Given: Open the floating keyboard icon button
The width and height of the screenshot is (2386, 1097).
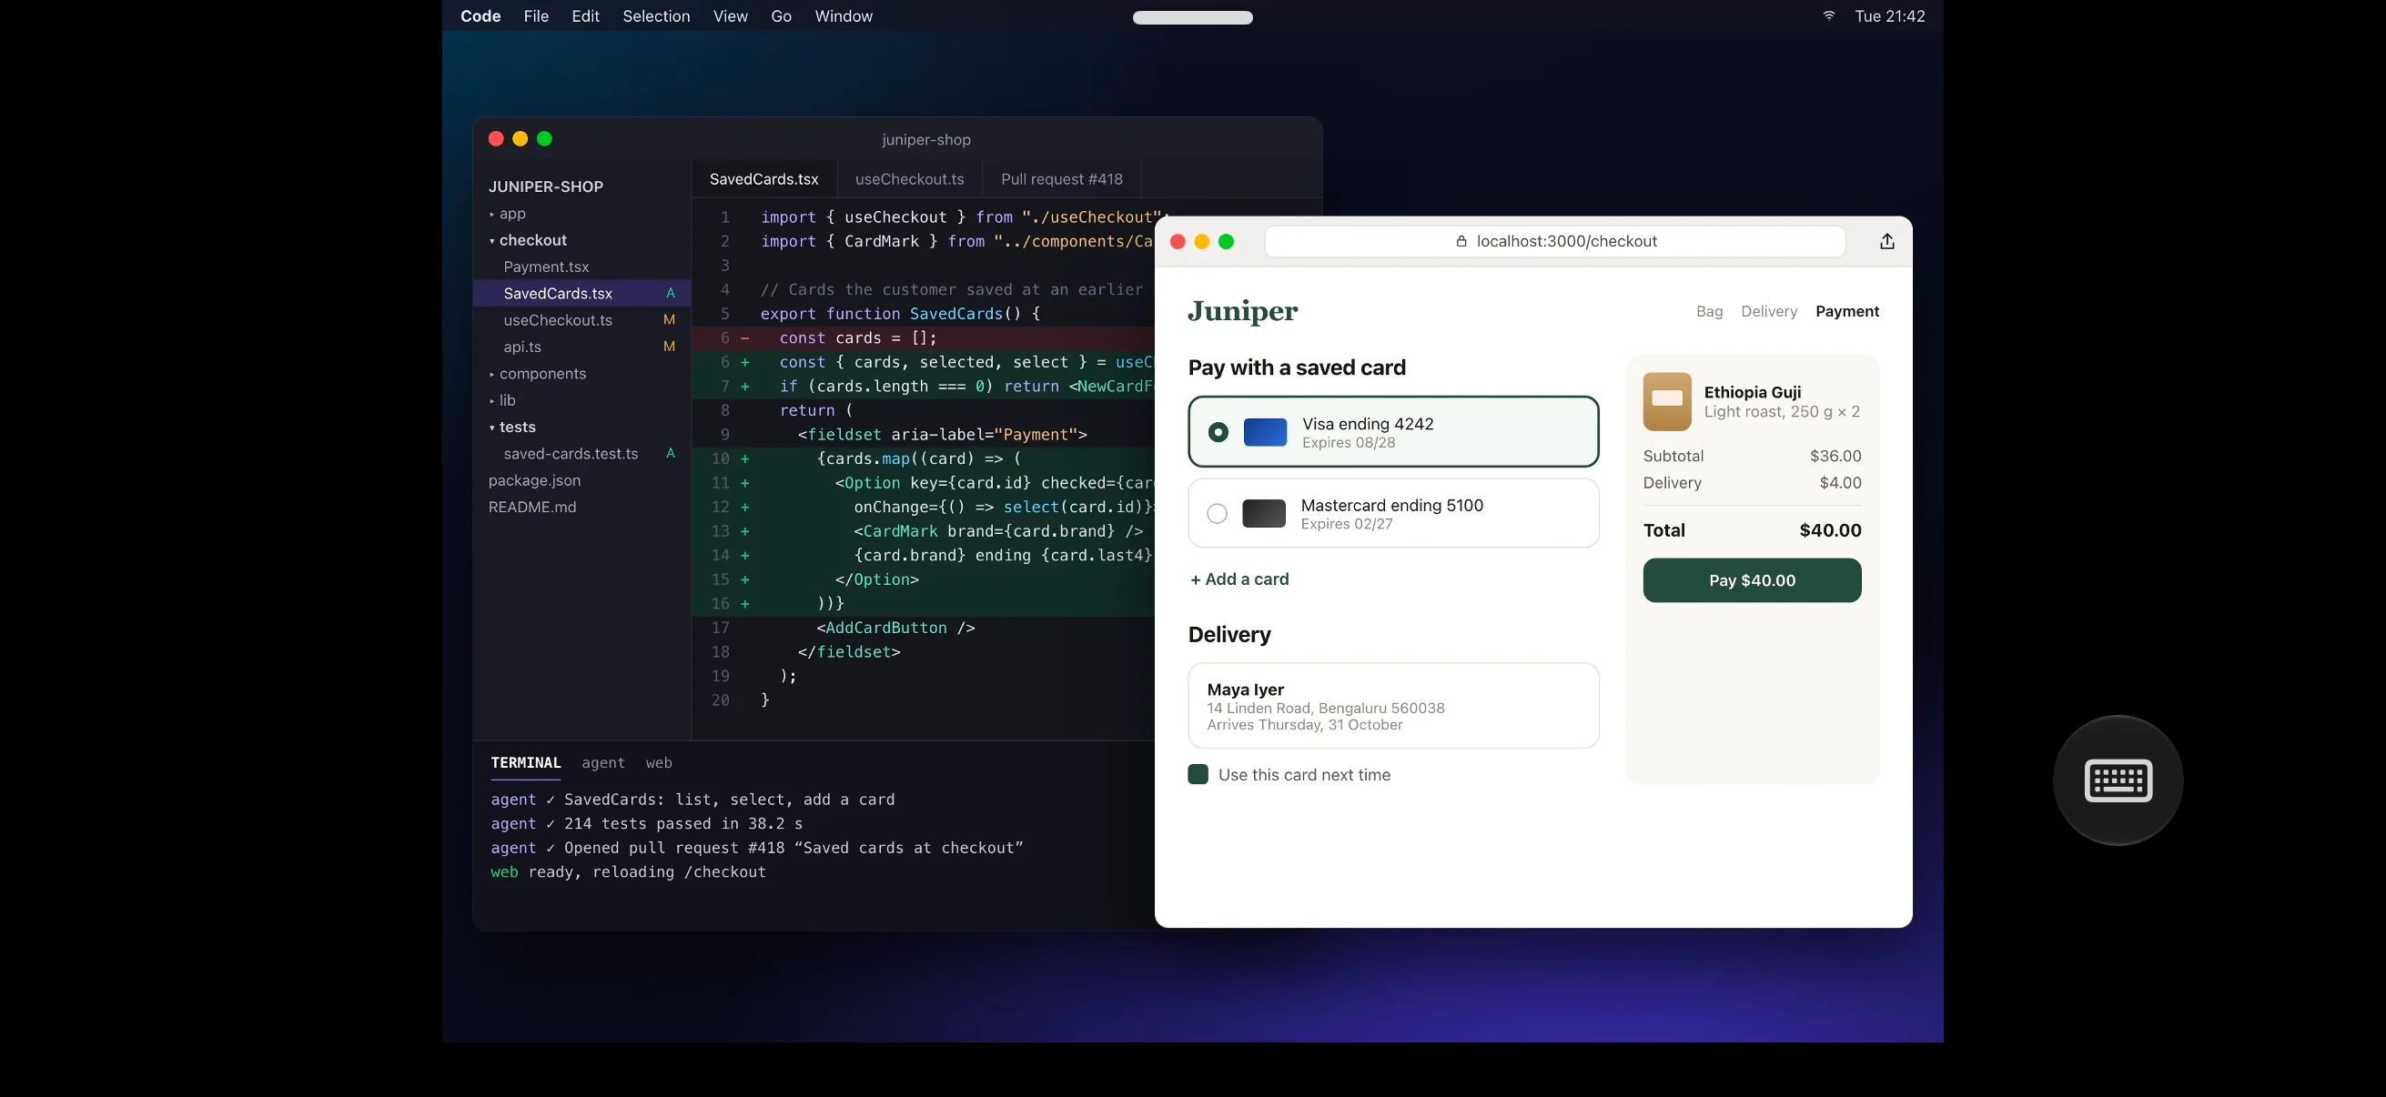Looking at the screenshot, I should [x=2118, y=780].
